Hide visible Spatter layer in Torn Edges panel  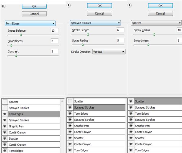tap(5, 138)
